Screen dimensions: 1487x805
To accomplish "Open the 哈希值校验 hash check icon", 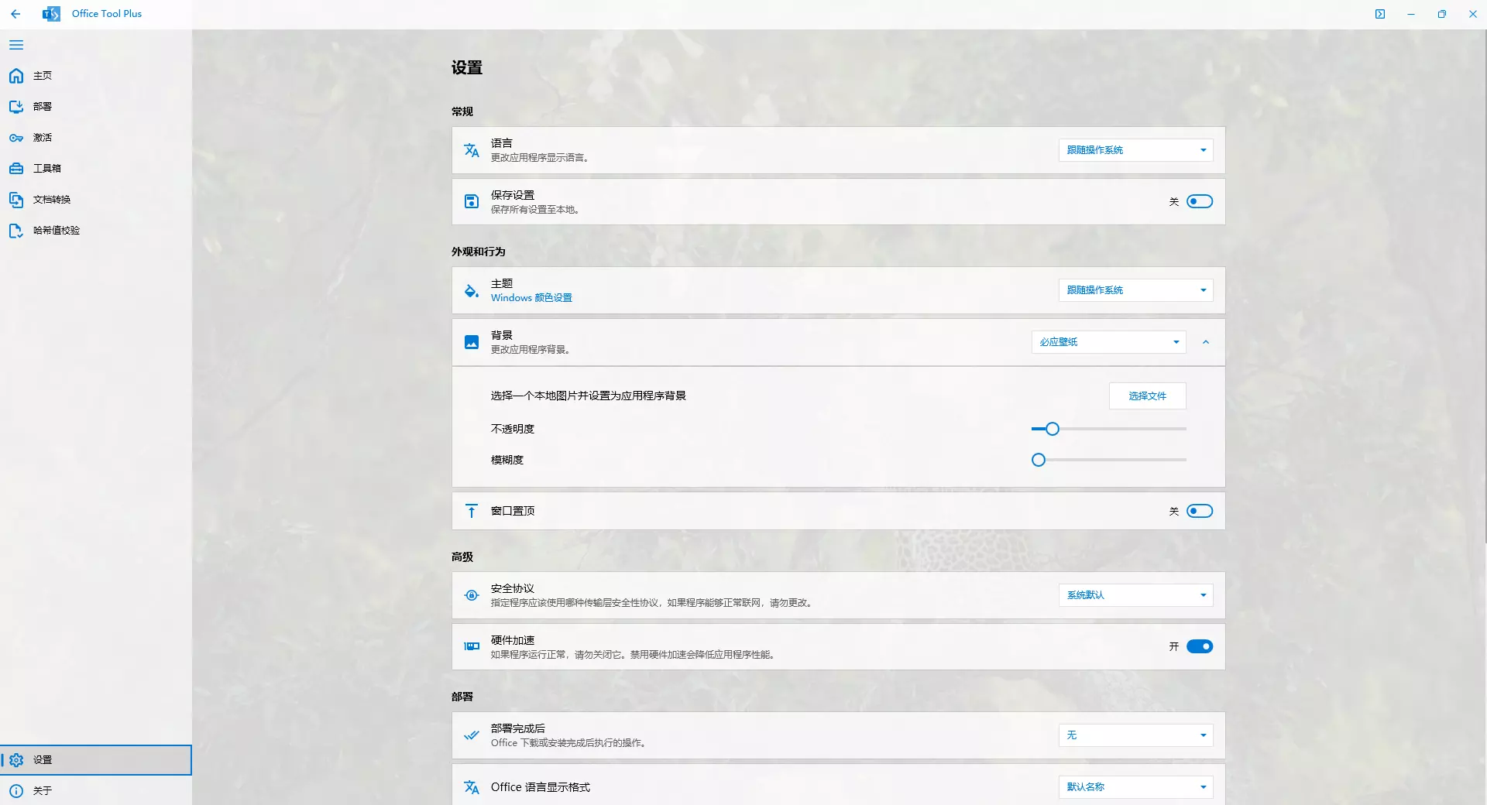I will point(16,231).
